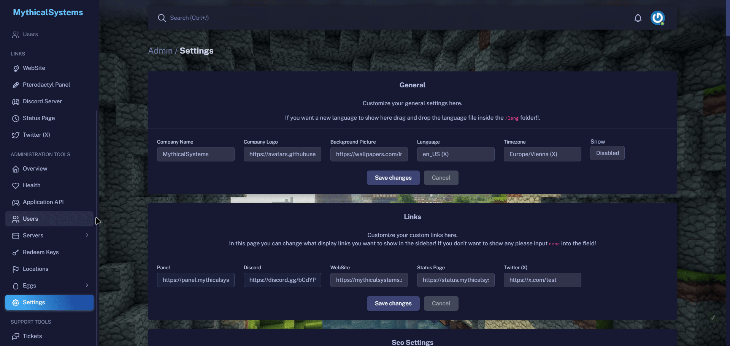730x346 pixels.
Task: Expand the Eggs submenu chevron
Action: (x=87, y=285)
